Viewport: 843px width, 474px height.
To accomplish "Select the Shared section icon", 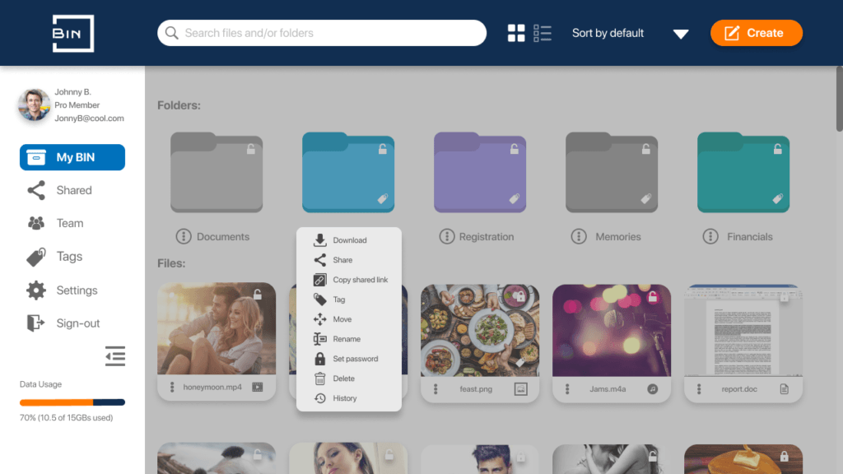I will (x=36, y=190).
